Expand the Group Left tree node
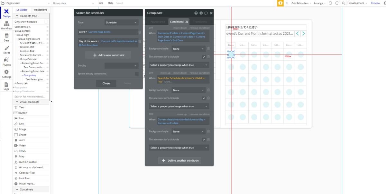This screenshot has width=386, height=194. point(15,83)
